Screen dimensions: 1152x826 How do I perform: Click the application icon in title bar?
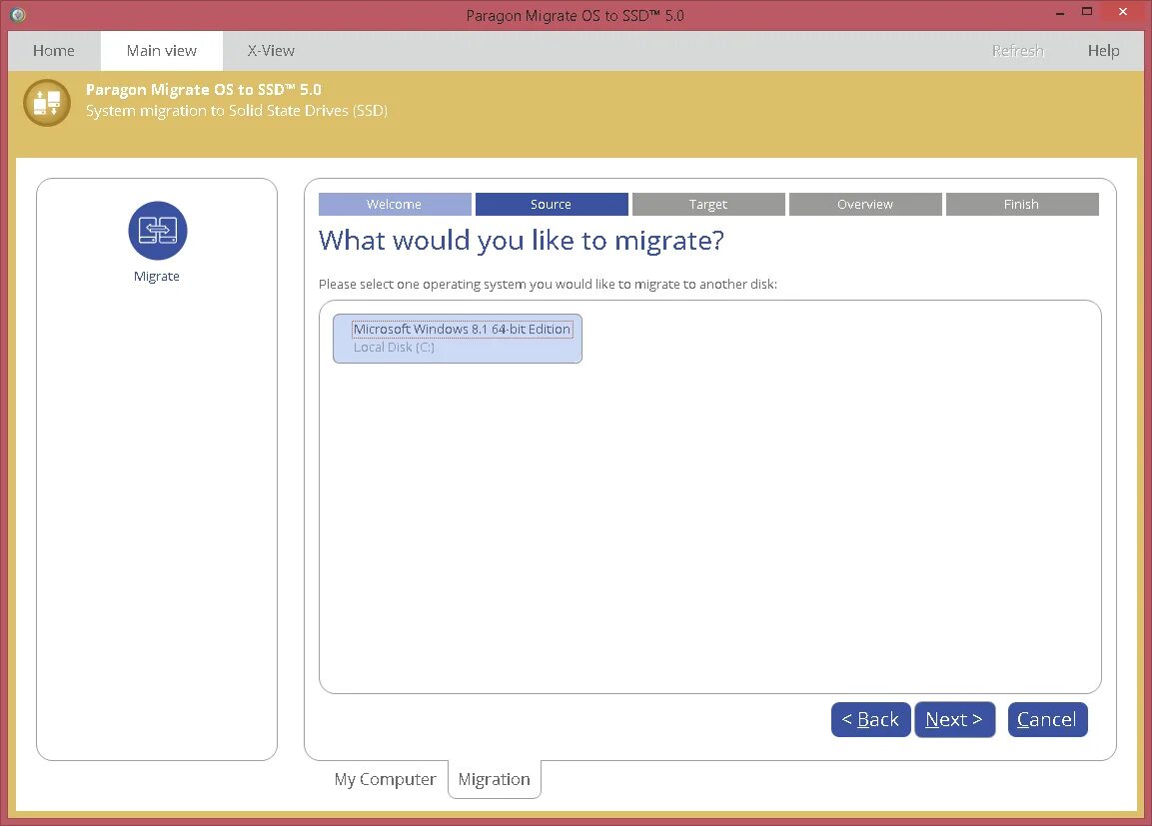(x=18, y=14)
